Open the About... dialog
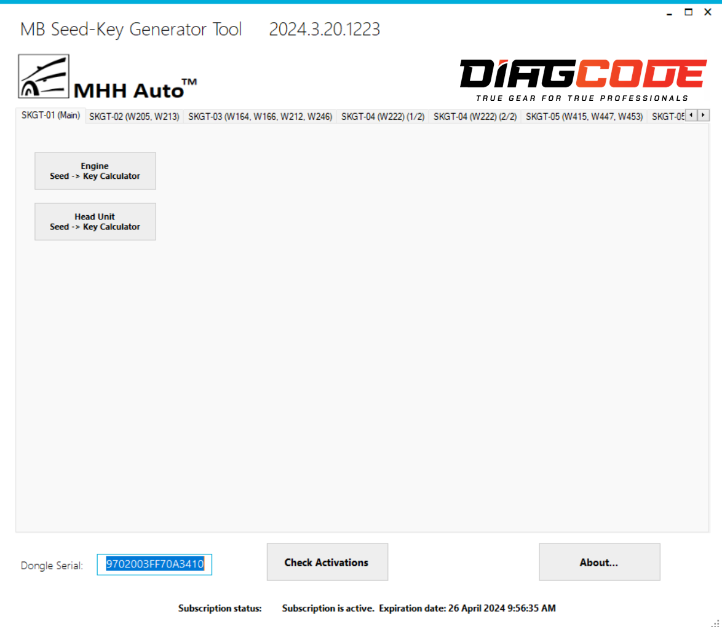 click(599, 562)
